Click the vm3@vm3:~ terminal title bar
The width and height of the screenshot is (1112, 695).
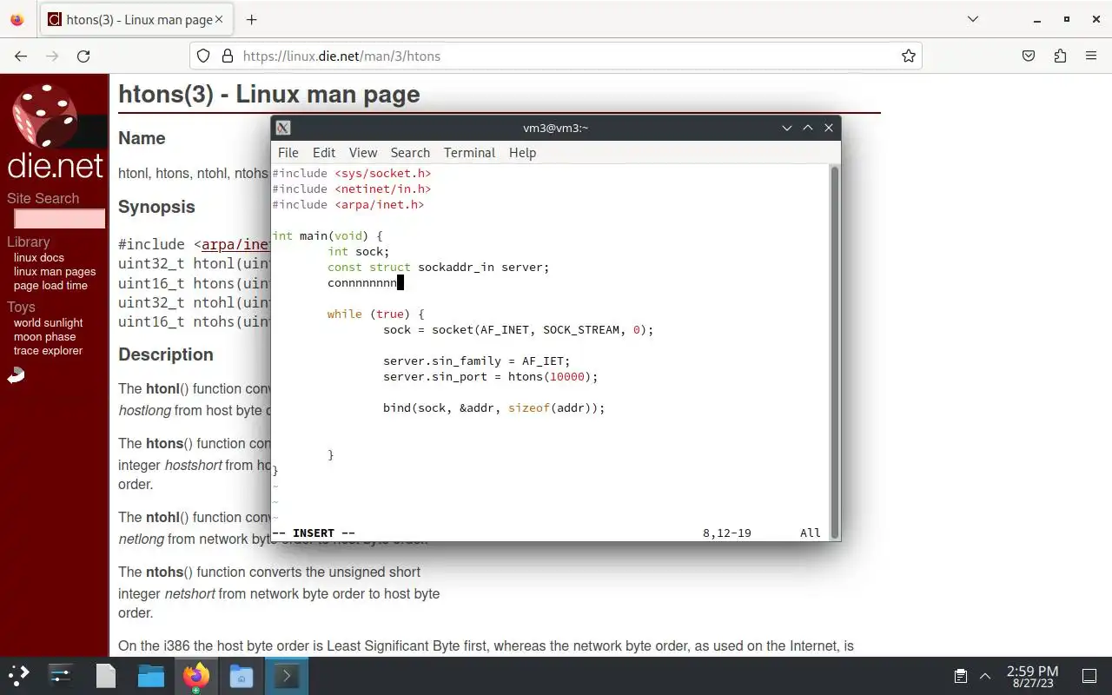(x=555, y=128)
